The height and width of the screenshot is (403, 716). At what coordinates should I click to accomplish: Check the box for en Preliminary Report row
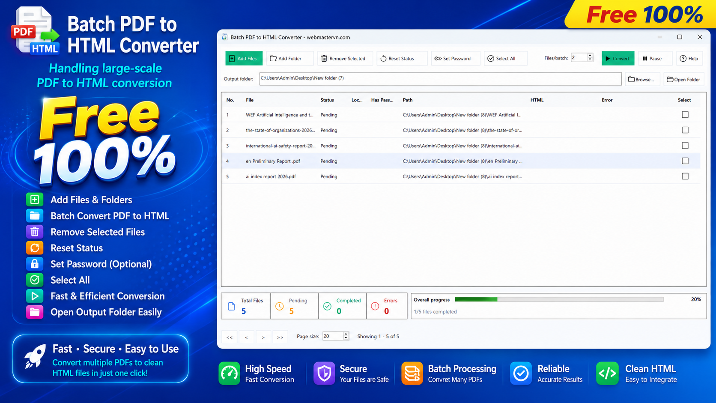click(x=685, y=161)
